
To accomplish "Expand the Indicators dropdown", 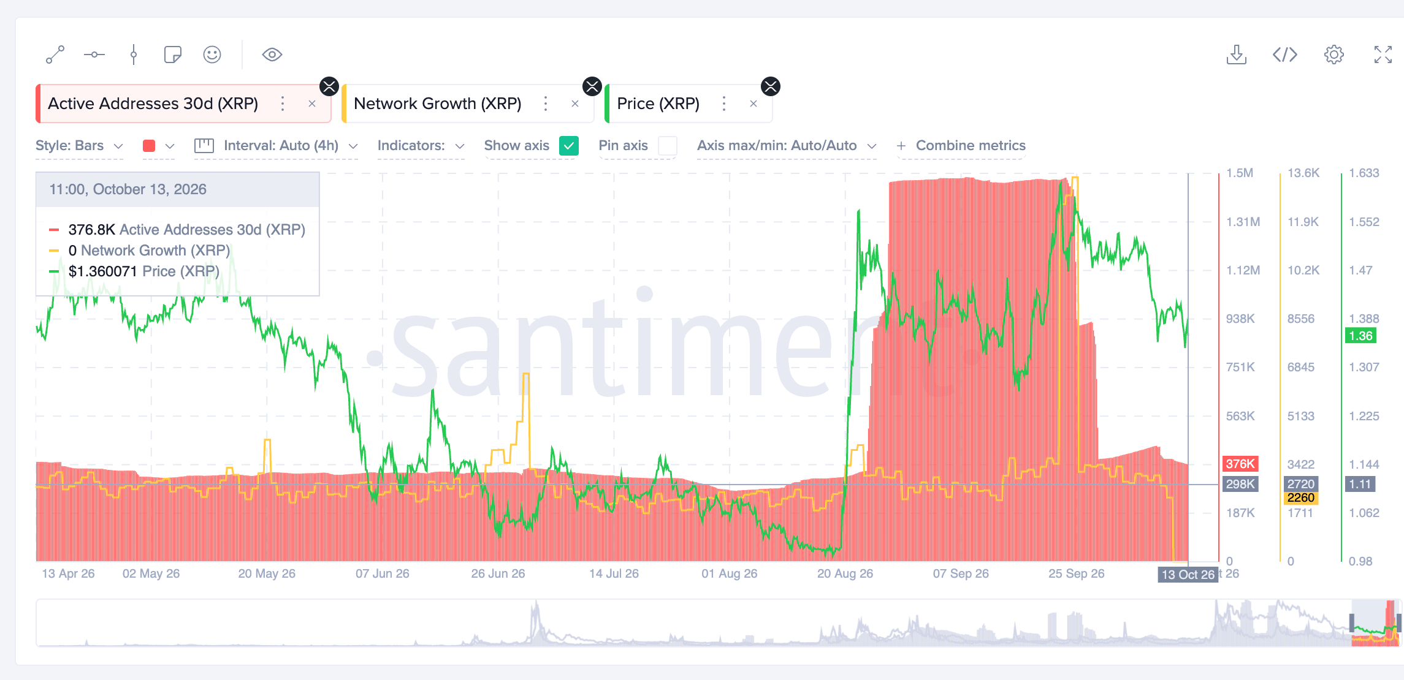I will click(421, 146).
